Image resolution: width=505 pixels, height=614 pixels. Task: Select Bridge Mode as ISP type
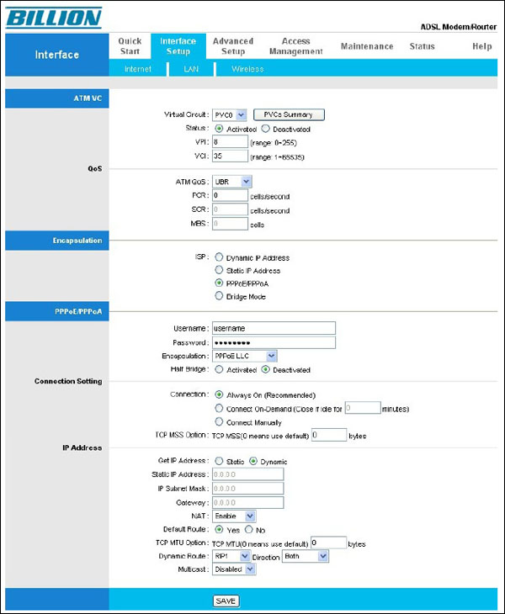220,297
